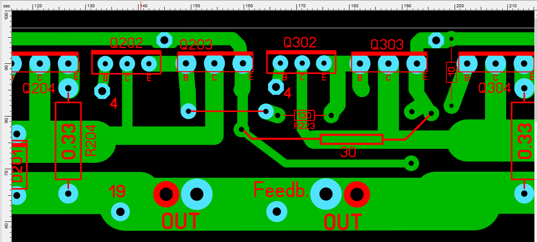
Task: Select the octagonal pad below Q202's B letter
Action: [102, 91]
